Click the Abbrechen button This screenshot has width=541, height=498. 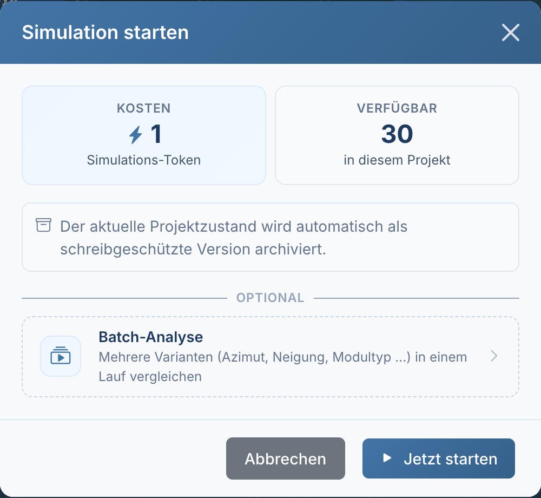tap(285, 458)
